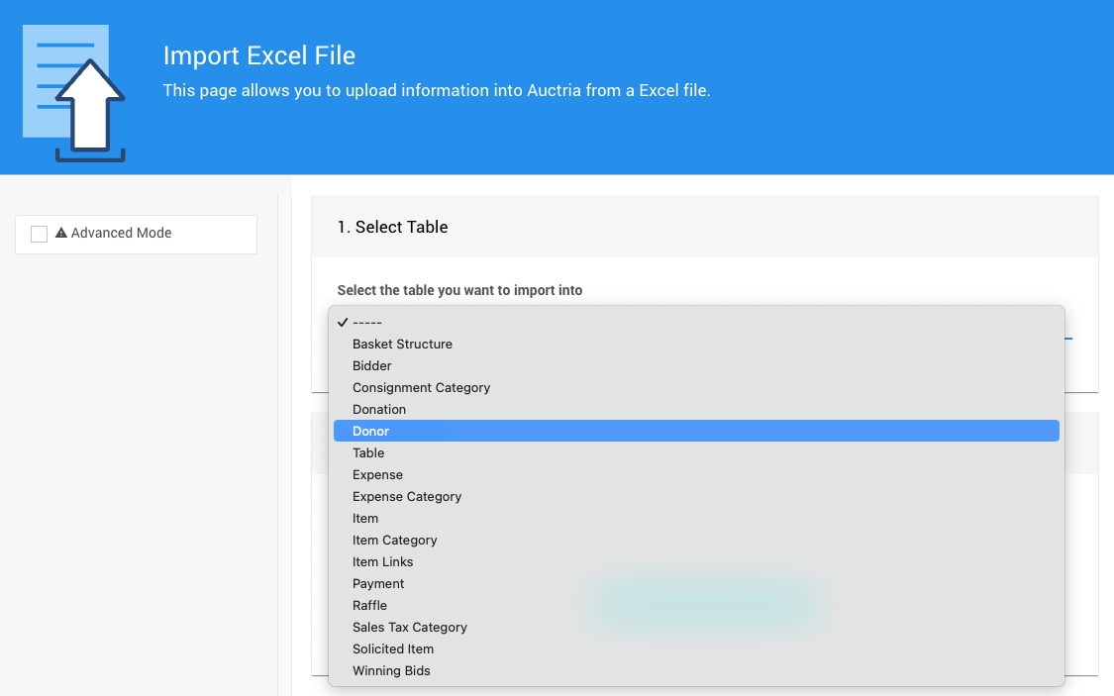Enable the Advanced Mode checkbox
1114x696 pixels.
[x=40, y=234]
